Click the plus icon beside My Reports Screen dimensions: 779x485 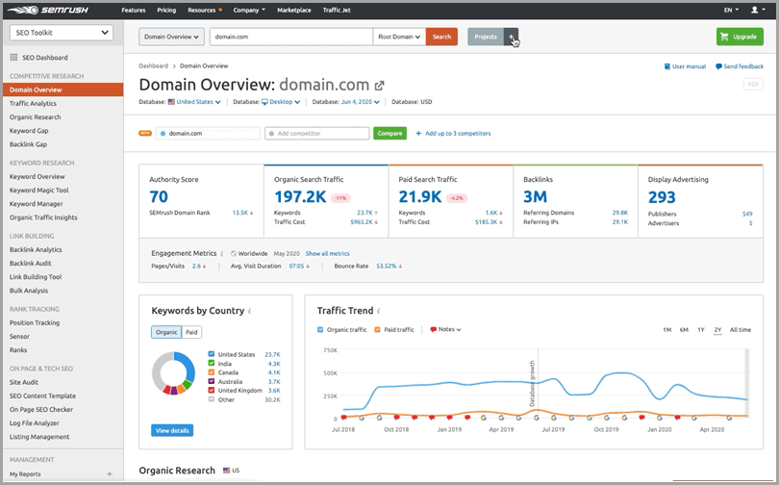(x=110, y=474)
